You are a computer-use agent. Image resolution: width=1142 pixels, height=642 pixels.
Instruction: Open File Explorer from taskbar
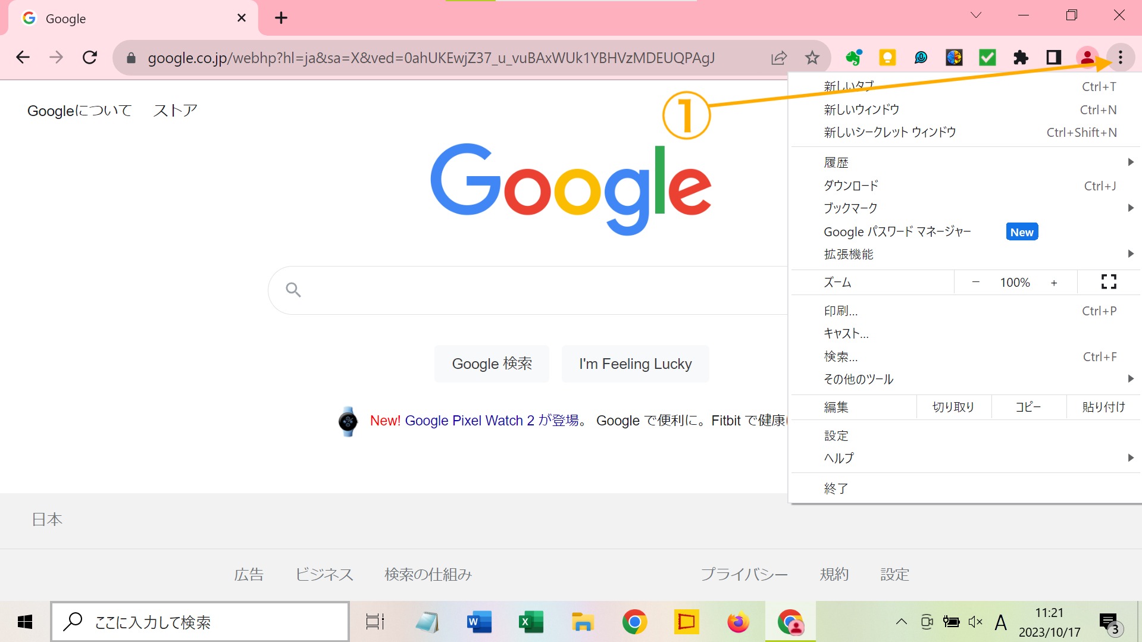583,622
